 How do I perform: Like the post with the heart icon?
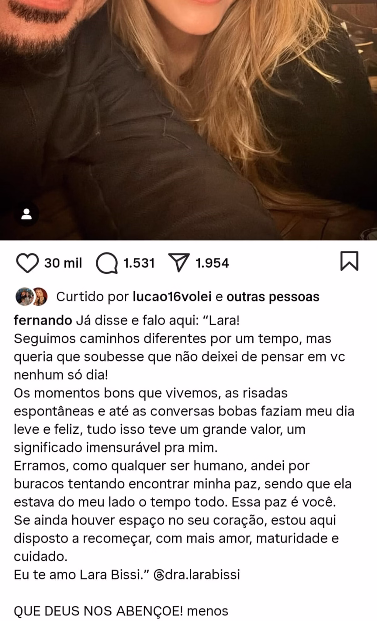tap(27, 263)
